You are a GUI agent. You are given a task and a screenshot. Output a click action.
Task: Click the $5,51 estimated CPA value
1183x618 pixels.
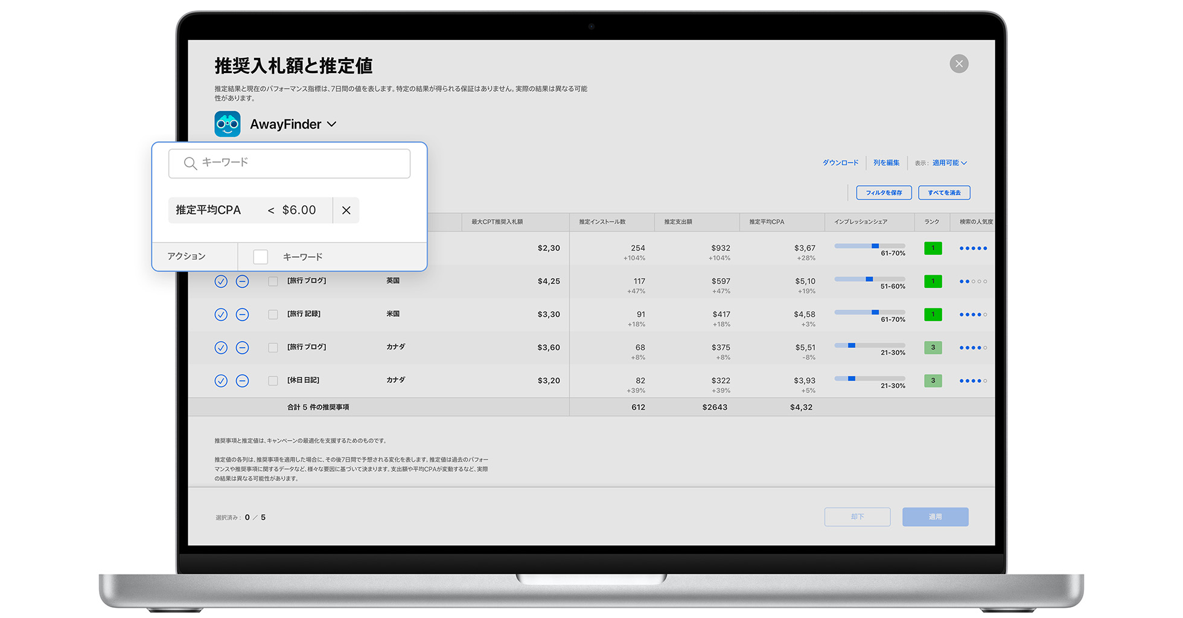pos(805,348)
